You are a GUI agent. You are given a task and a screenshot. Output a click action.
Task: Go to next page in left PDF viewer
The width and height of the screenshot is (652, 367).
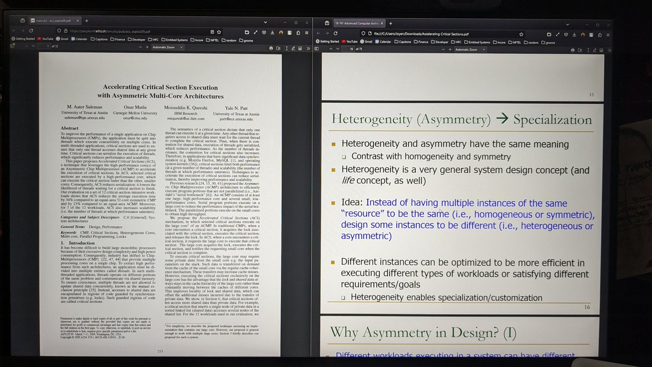pyautogui.click(x=33, y=47)
